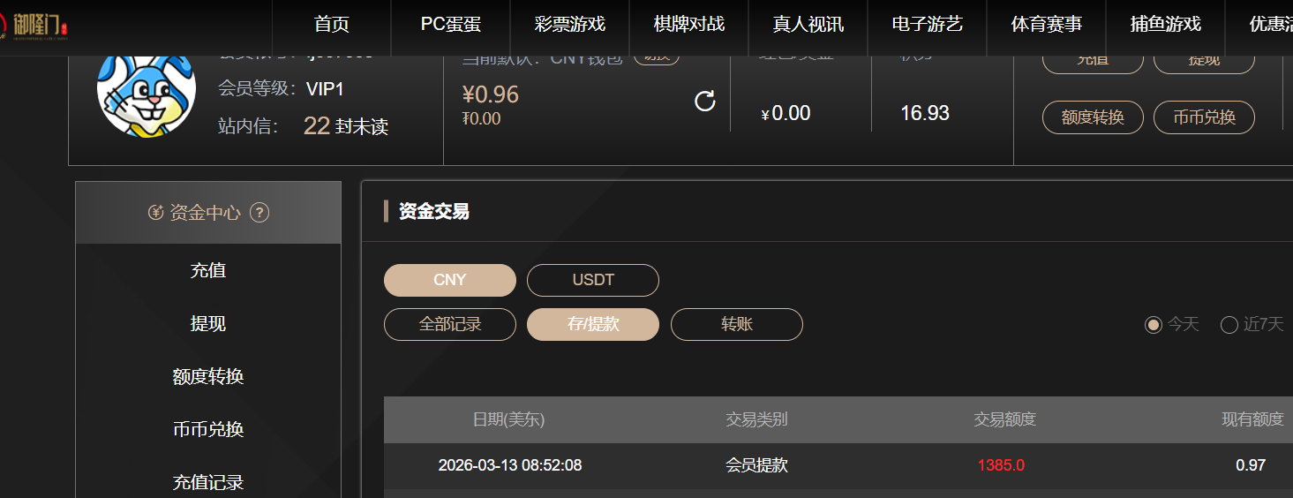
Task: Switch to the USDT currency tab
Action: pos(593,281)
